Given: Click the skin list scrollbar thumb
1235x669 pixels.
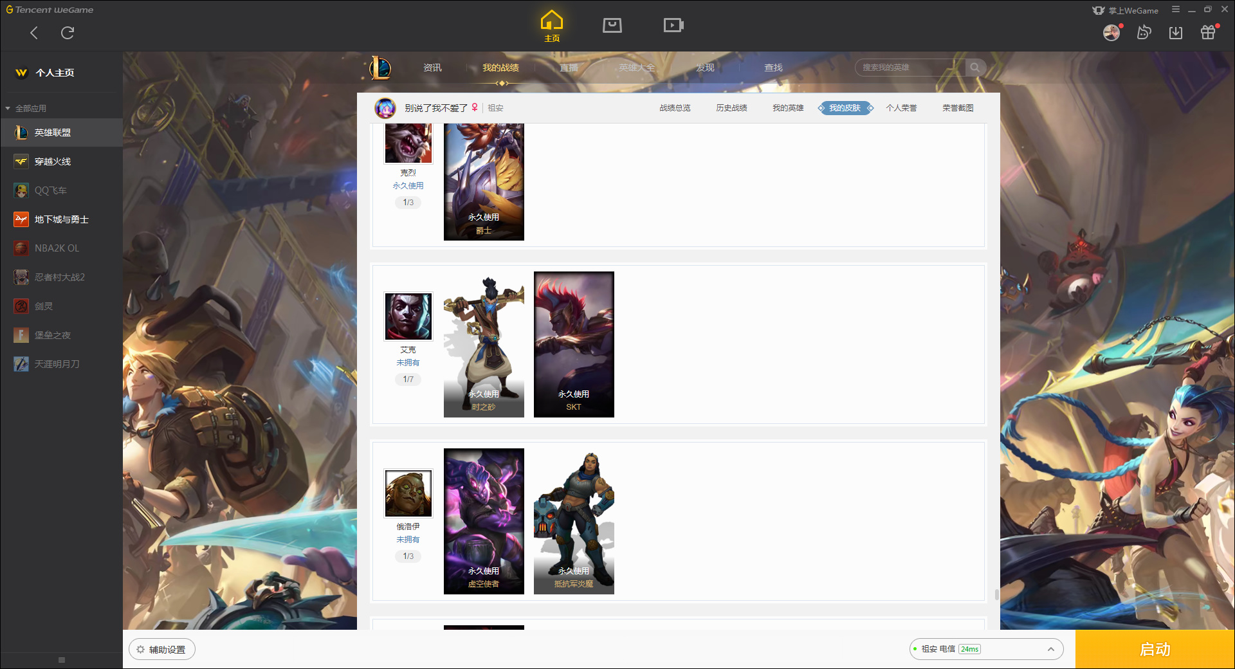Looking at the screenshot, I should pos(997,594).
